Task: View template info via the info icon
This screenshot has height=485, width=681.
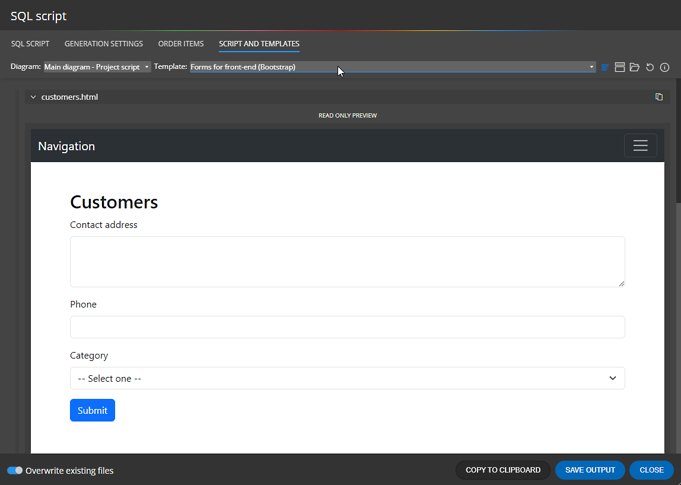Action: tap(664, 67)
